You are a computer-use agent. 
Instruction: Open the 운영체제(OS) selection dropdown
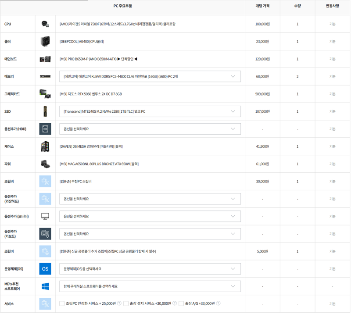150,269
